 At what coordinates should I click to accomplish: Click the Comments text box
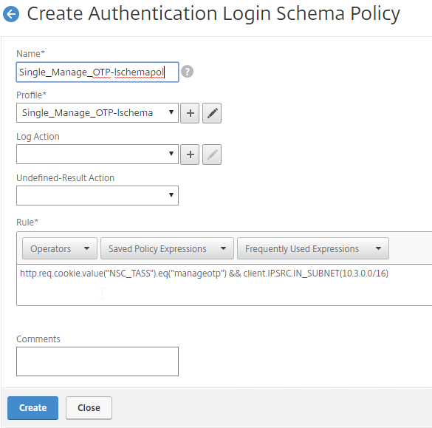[97, 361]
